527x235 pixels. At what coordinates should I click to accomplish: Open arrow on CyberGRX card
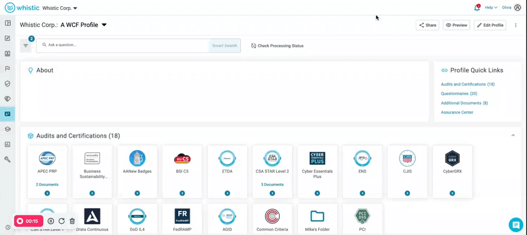pos(452,193)
